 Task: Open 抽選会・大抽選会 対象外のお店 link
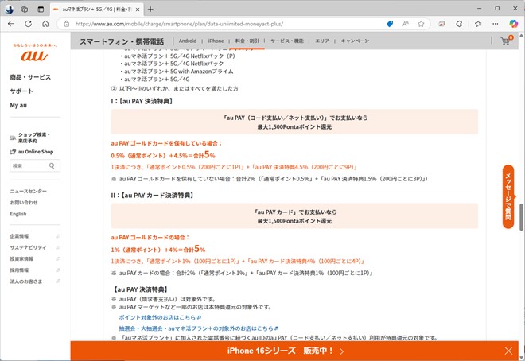tap(199, 328)
